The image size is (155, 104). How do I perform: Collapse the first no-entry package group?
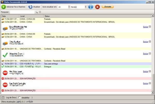[150, 71]
